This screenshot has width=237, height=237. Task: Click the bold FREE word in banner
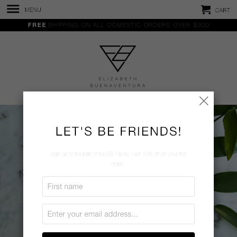point(37,25)
